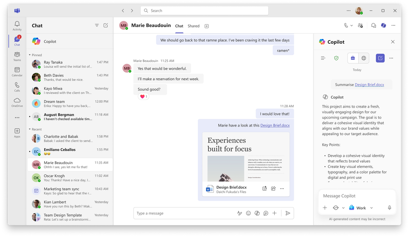This screenshot has width=409, height=237.
Task: Insert an emoji in the message box
Action: point(248,213)
